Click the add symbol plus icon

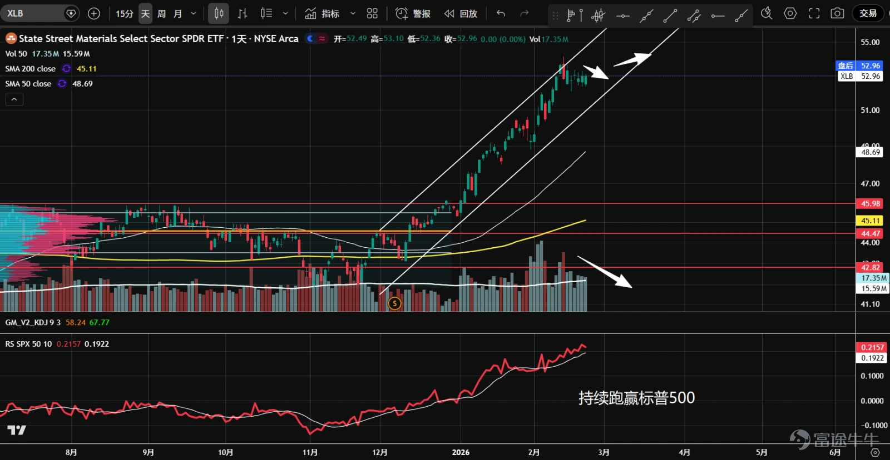pyautogui.click(x=94, y=13)
